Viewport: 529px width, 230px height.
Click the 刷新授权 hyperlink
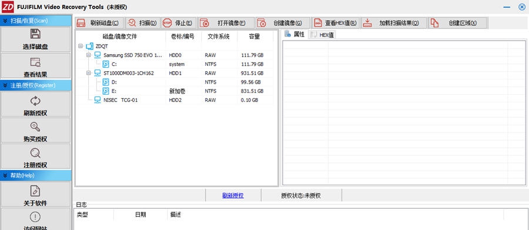[233, 195]
